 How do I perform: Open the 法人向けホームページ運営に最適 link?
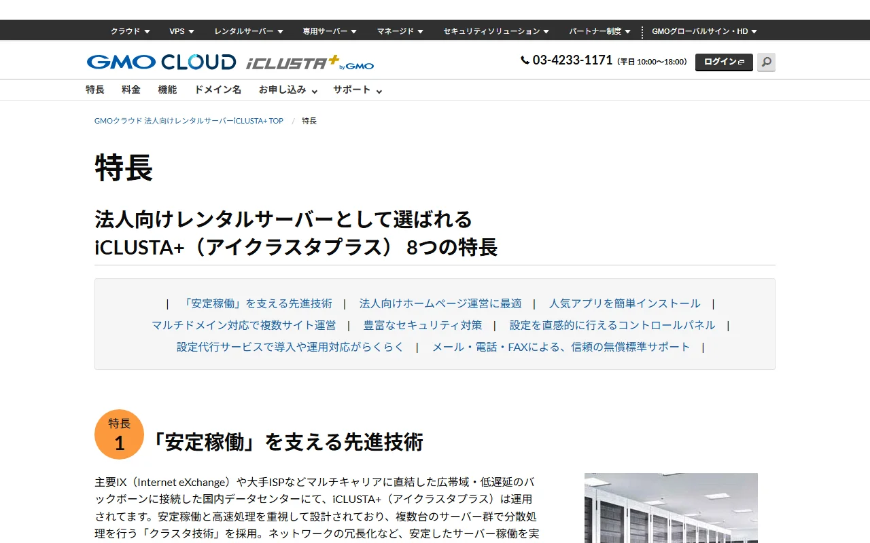[440, 303]
